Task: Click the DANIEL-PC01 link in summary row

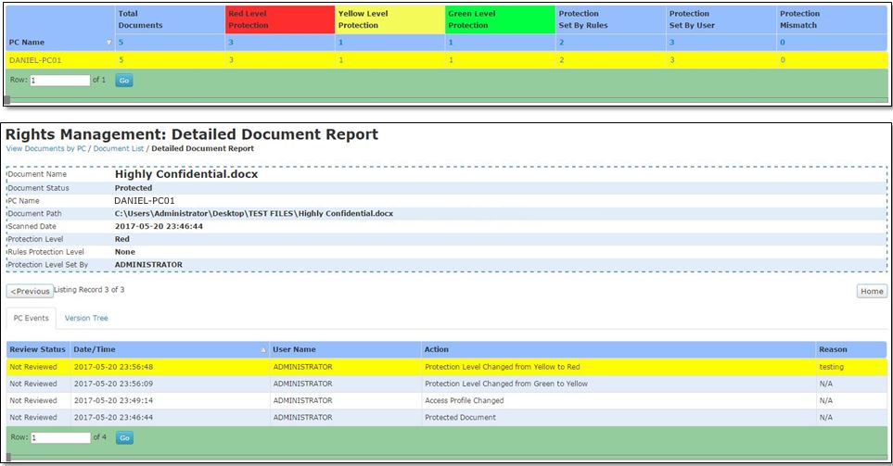Action: click(34, 59)
